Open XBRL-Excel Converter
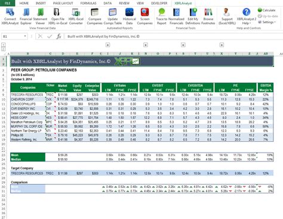Screen dimensions: 283x219 (x=76, y=16)
